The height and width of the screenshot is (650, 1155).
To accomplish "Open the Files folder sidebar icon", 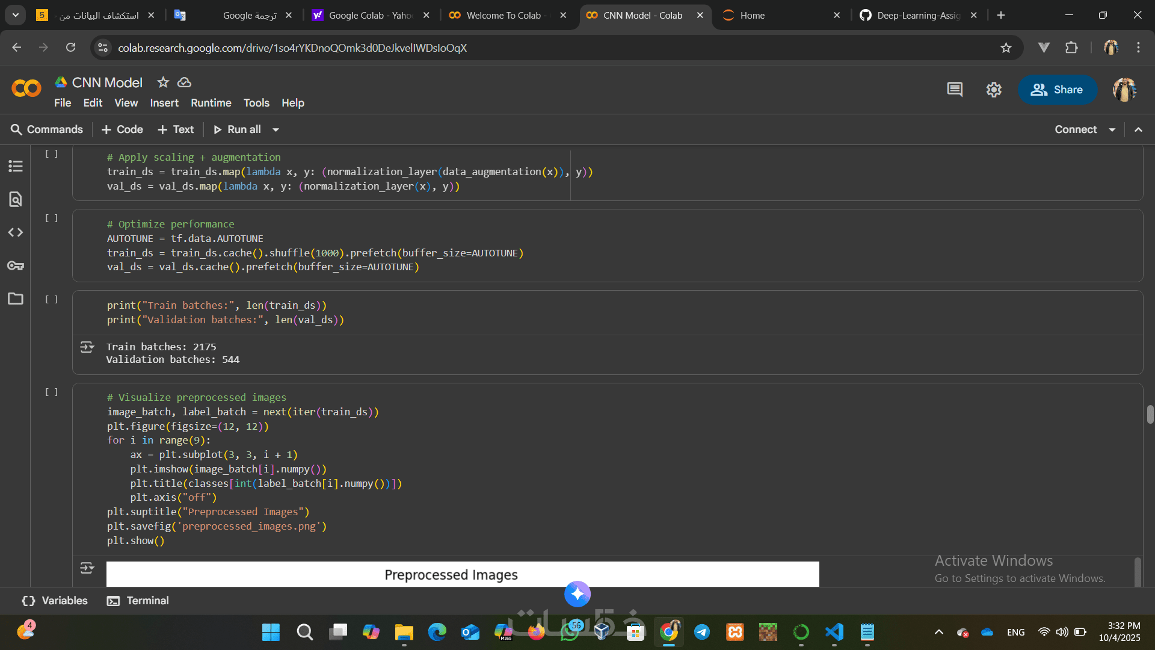I will click(16, 299).
